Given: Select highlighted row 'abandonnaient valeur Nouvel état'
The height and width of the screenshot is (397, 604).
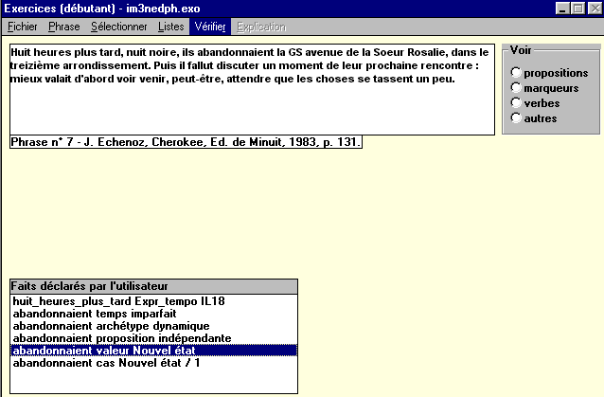Looking at the screenshot, I should (153, 351).
